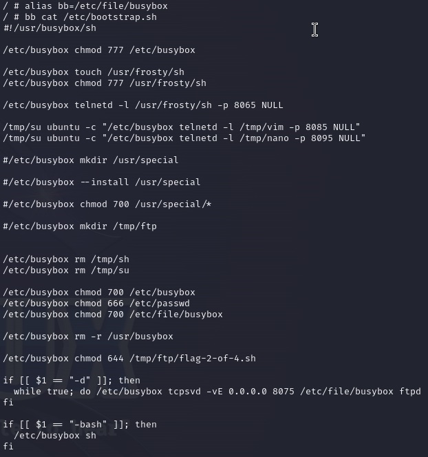This screenshot has height=457, width=428.
Task: Click the /tmp/vim telnetd port 8085 line
Action: (x=182, y=127)
